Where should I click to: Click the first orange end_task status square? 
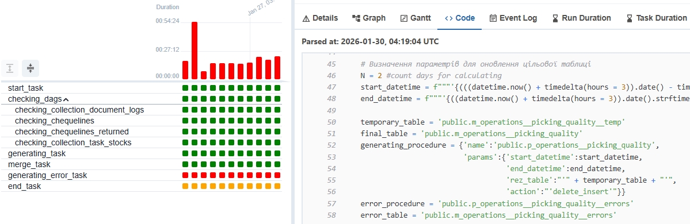coord(185,186)
